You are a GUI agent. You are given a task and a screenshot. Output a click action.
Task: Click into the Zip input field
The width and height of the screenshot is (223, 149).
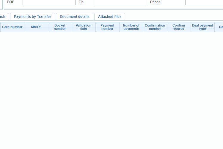click(x=120, y=2)
